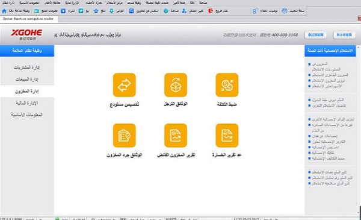361x220 pixels.
Task: Open surplus inventory report (تقرير المخزون الفائض) icon
Action: point(176,136)
